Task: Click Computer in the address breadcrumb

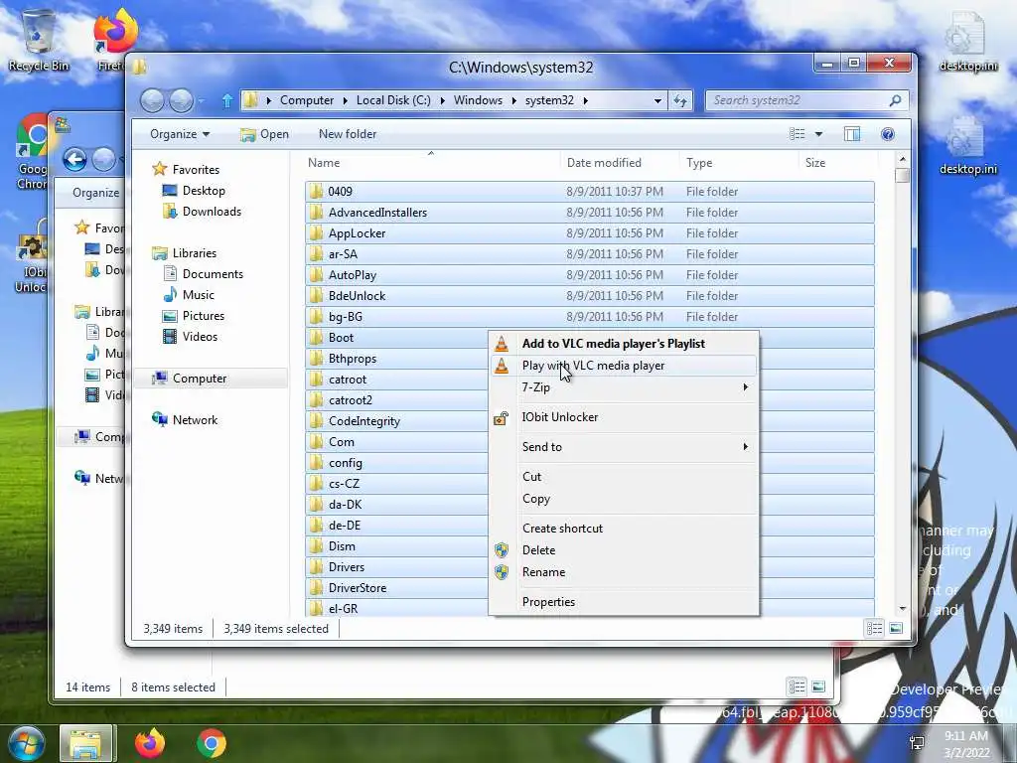Action: [307, 100]
